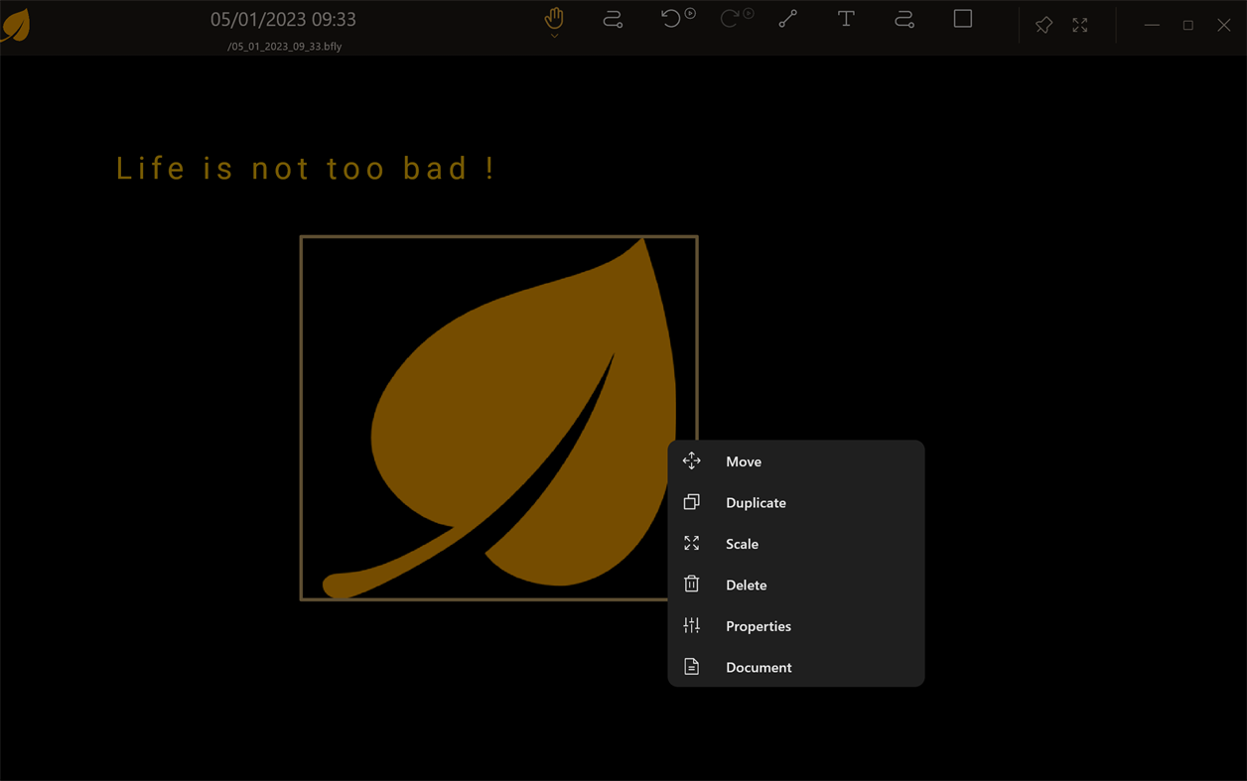The width and height of the screenshot is (1247, 781).
Task: Click the Redo icon
Action: (x=732, y=18)
